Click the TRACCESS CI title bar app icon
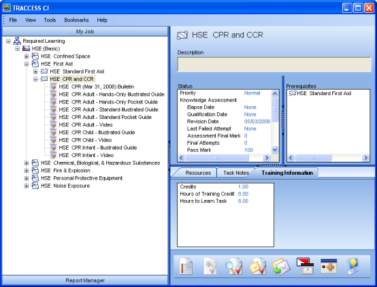 click(x=7, y=7)
